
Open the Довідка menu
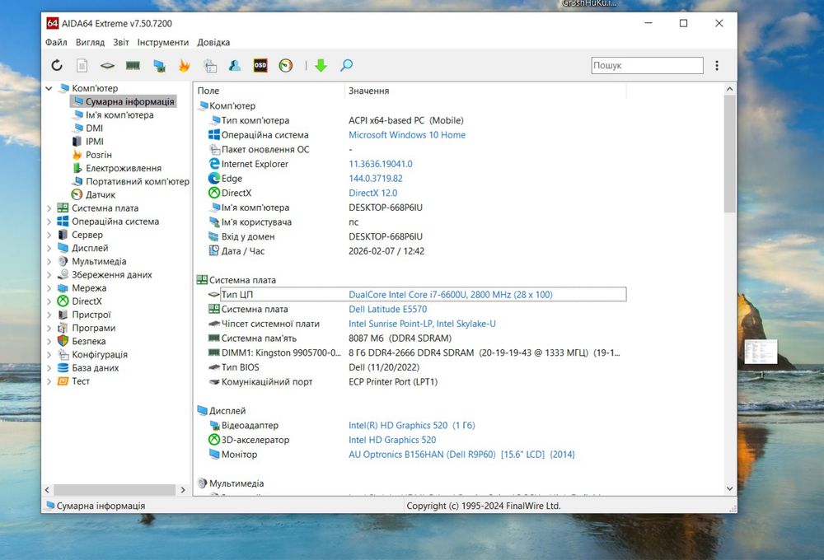pyautogui.click(x=213, y=43)
